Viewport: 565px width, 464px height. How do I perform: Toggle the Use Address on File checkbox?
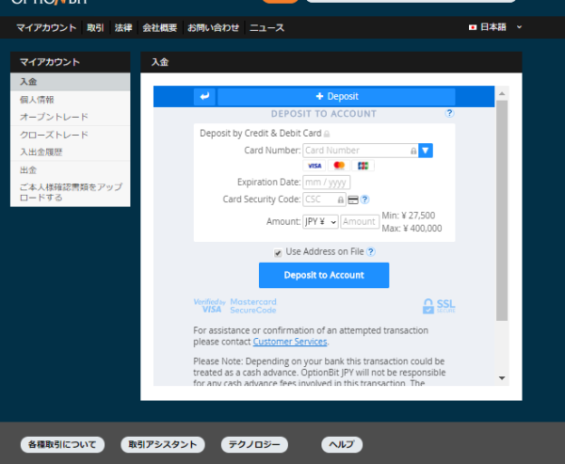(x=278, y=252)
